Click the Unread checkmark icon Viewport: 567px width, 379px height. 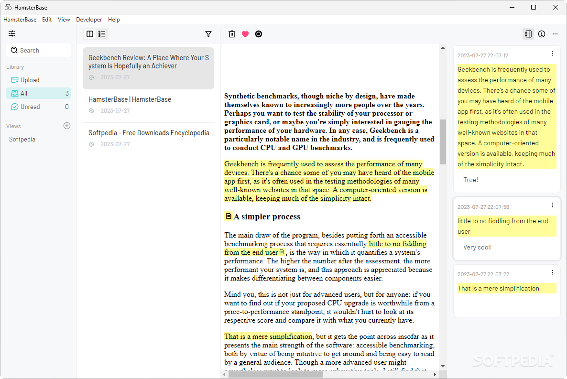(x=15, y=107)
